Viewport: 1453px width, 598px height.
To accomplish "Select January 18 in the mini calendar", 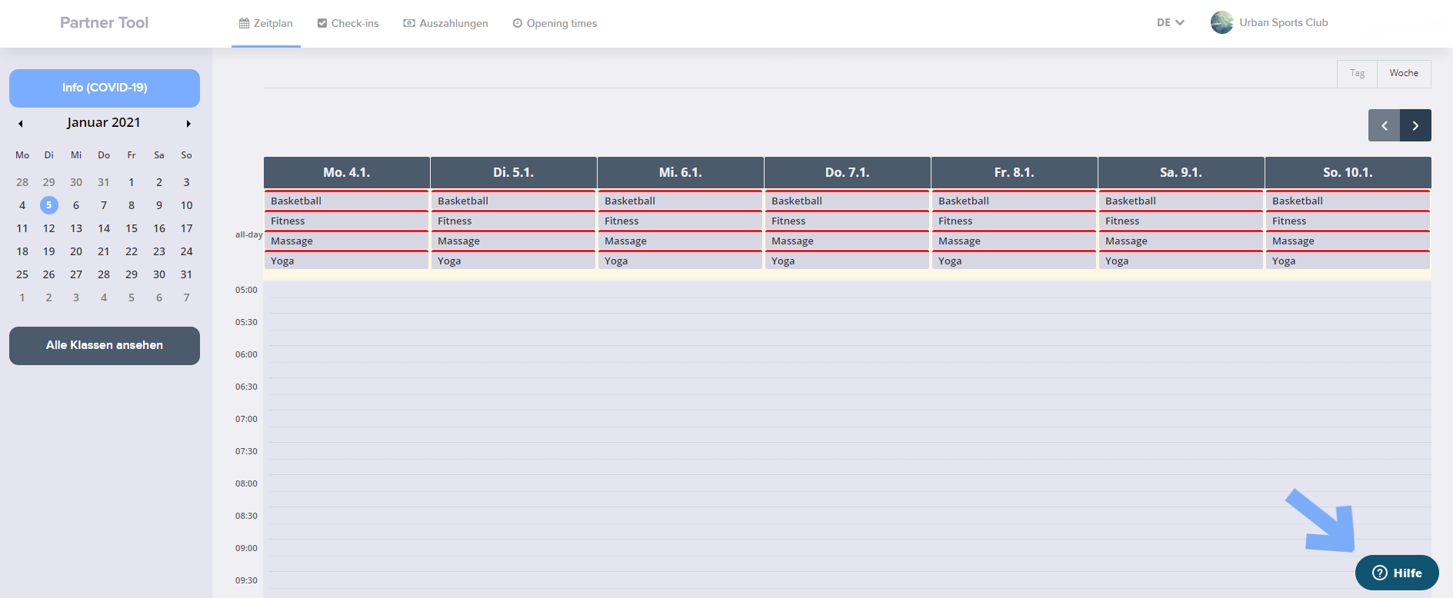I will tap(22, 251).
